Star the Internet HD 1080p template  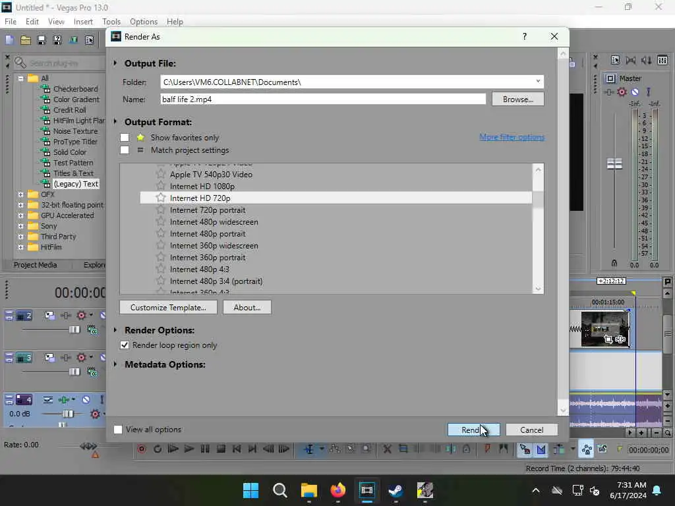tap(161, 186)
